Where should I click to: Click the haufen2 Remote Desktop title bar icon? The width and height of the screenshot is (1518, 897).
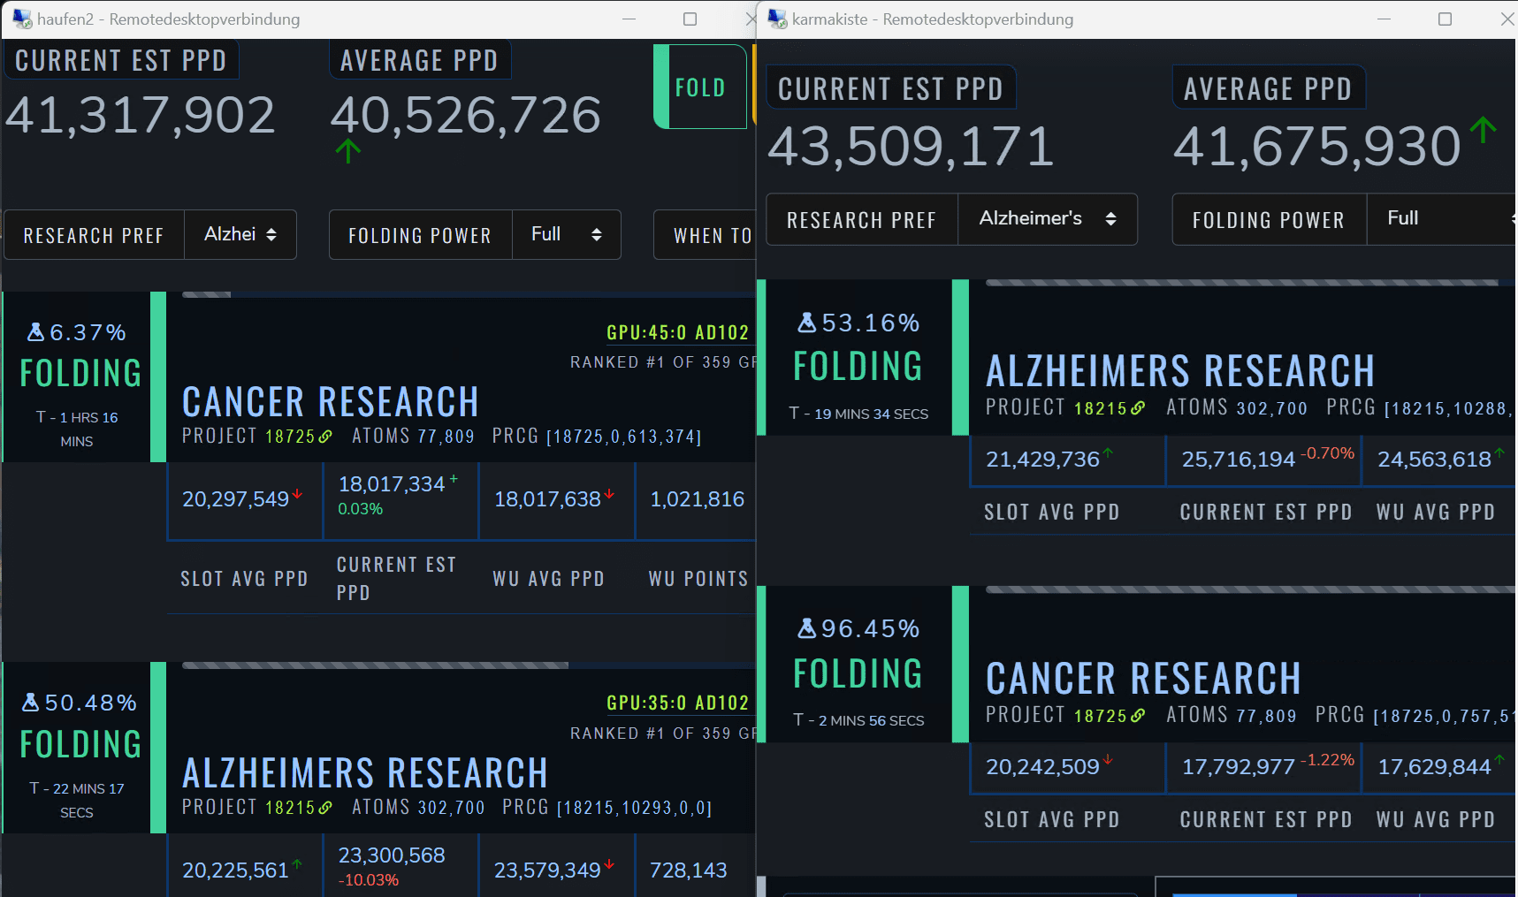22,19
